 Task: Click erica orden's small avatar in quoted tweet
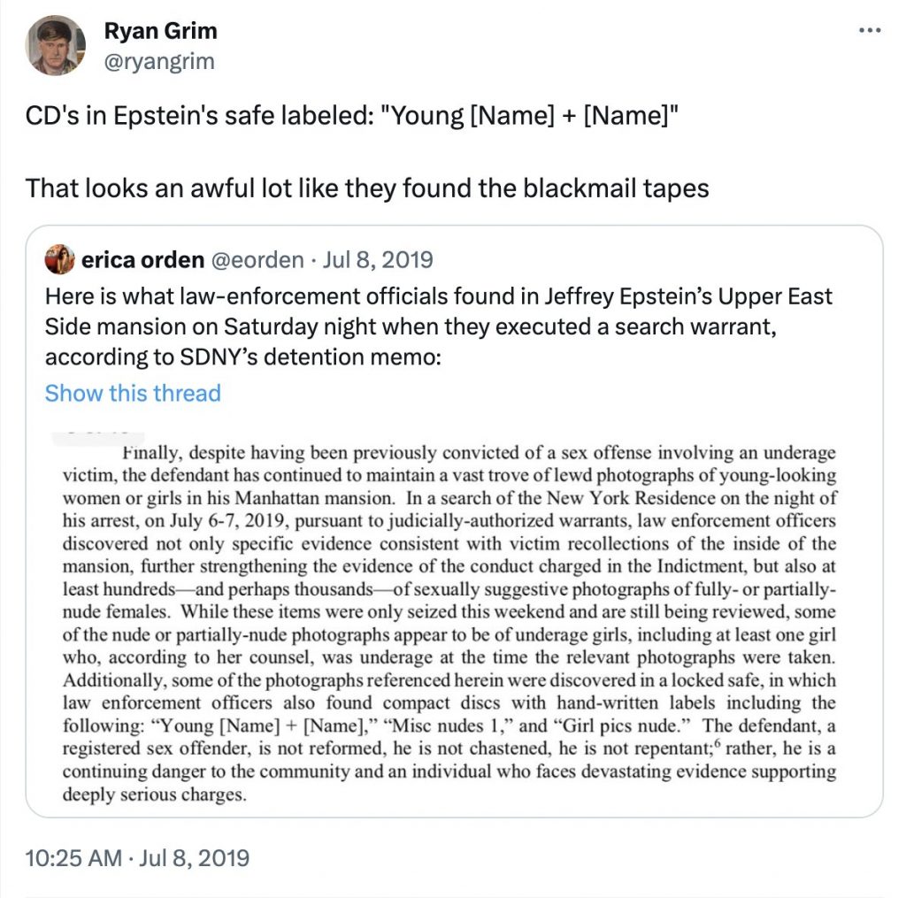tap(61, 260)
